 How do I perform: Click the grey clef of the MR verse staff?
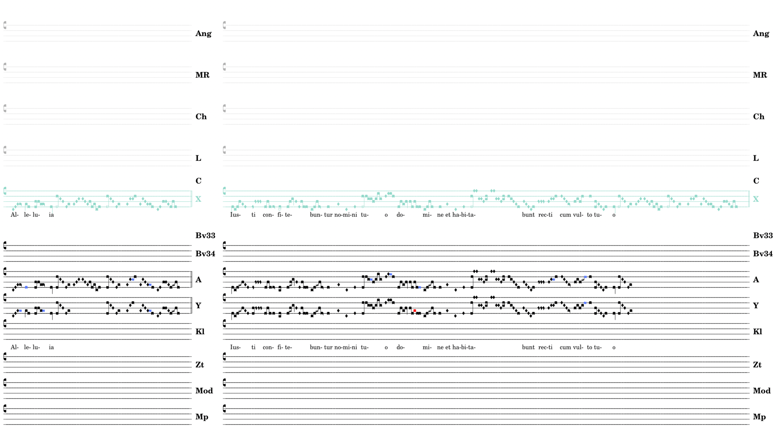pyautogui.click(x=224, y=67)
